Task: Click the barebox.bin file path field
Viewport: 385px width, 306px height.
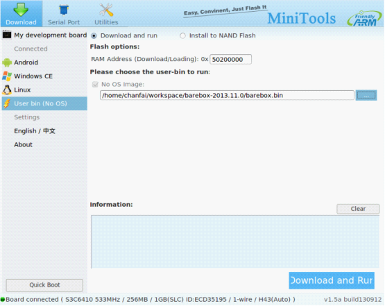Action: [227, 95]
